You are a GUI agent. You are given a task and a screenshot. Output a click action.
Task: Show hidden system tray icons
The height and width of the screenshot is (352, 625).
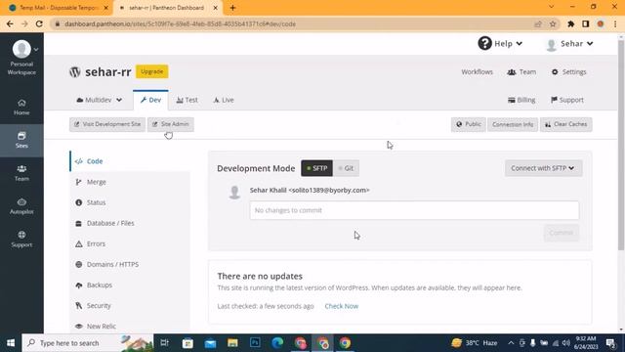[x=511, y=343]
